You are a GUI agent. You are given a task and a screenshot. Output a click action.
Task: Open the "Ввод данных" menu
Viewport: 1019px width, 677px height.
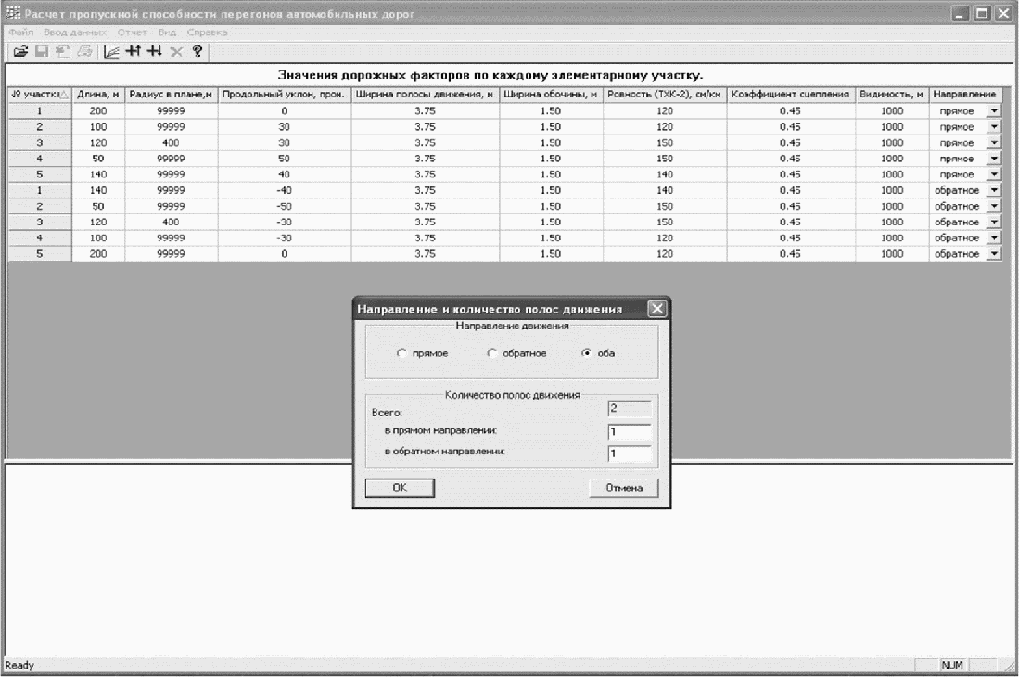pyautogui.click(x=75, y=32)
